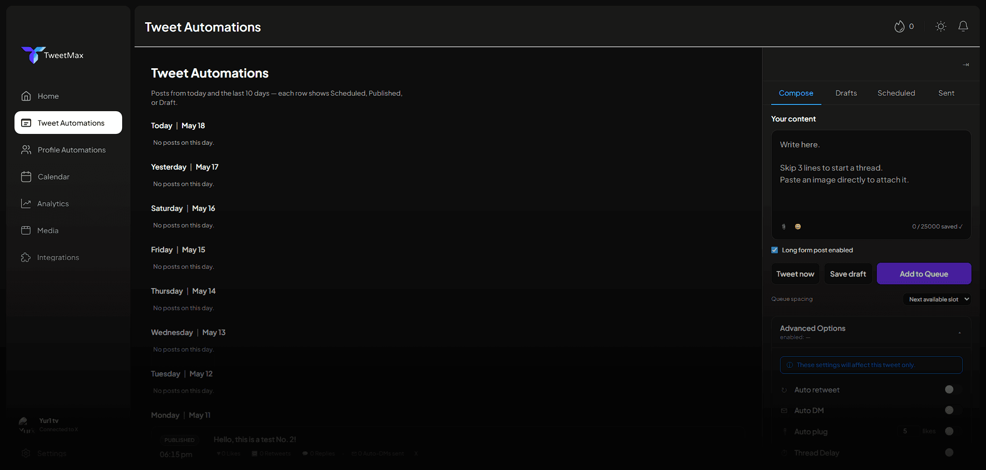Click the Thread Delay clock icon
Viewport: 986px width, 470px height.
click(x=784, y=453)
